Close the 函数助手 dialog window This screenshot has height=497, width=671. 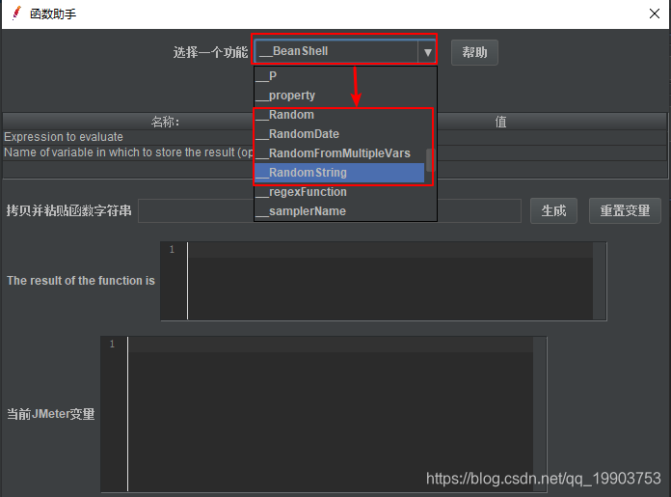[655, 14]
